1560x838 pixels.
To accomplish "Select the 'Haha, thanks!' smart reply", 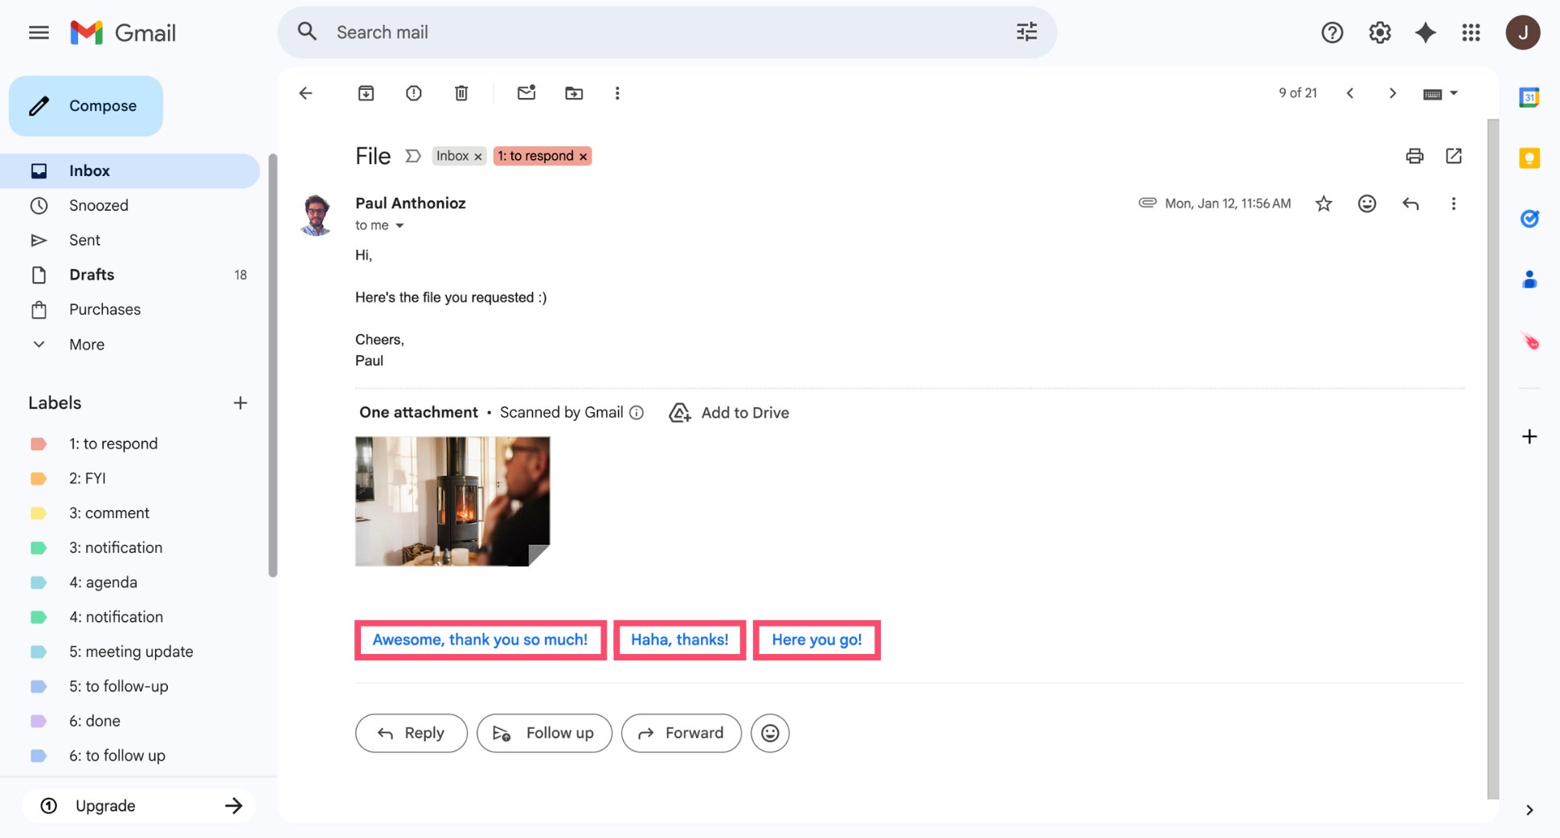I will (x=679, y=640).
